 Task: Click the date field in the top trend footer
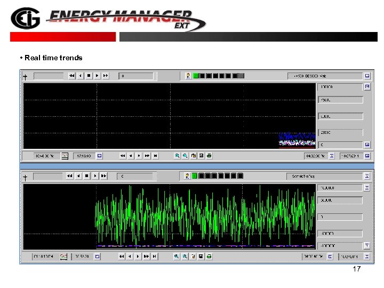point(351,156)
